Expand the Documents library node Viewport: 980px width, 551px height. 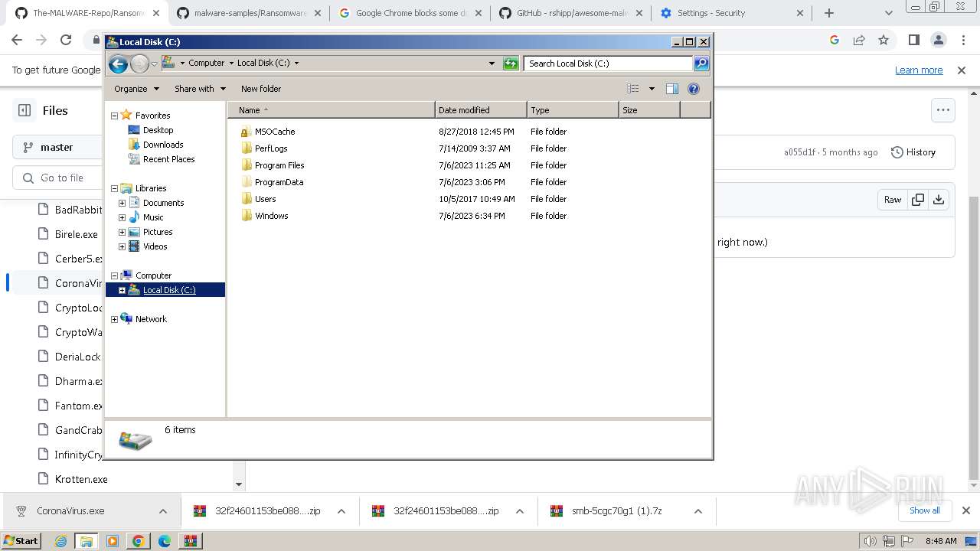[122, 203]
